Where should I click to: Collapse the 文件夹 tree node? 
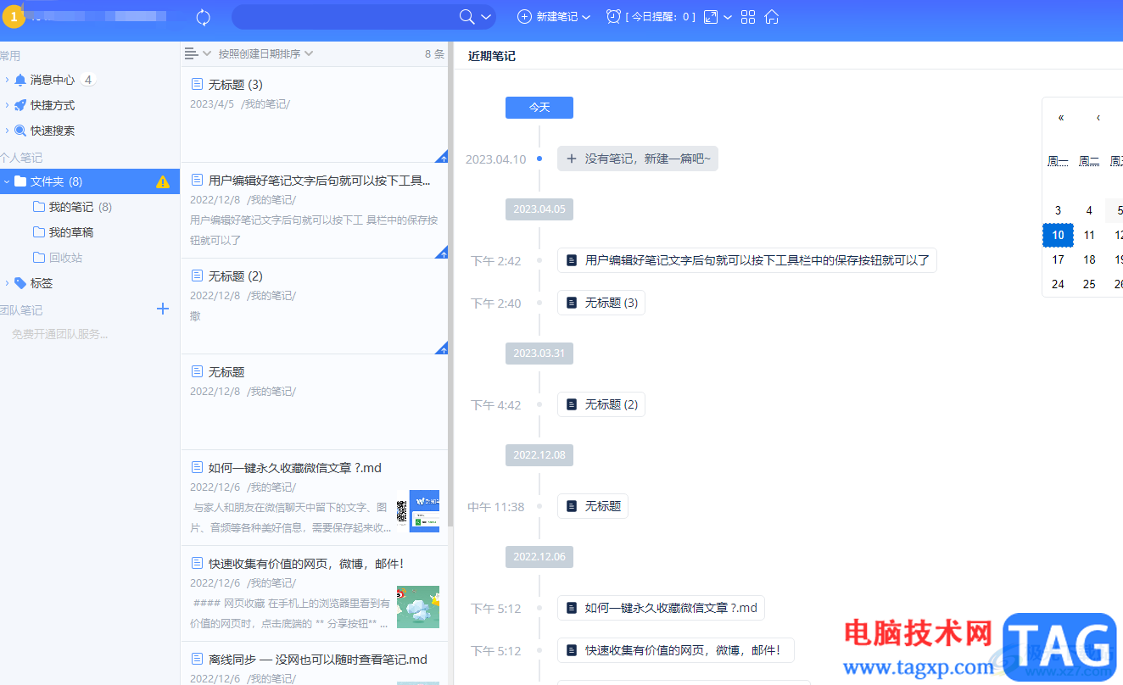[x=7, y=181]
